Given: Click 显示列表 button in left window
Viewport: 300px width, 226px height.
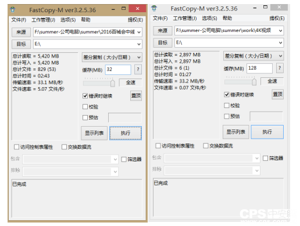Looking at the screenshot, I should (x=94, y=133).
